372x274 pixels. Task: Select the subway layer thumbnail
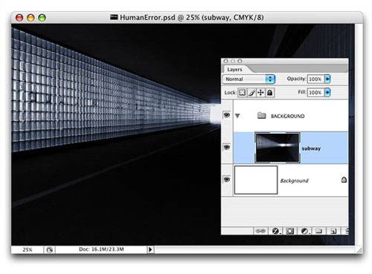[x=278, y=148]
